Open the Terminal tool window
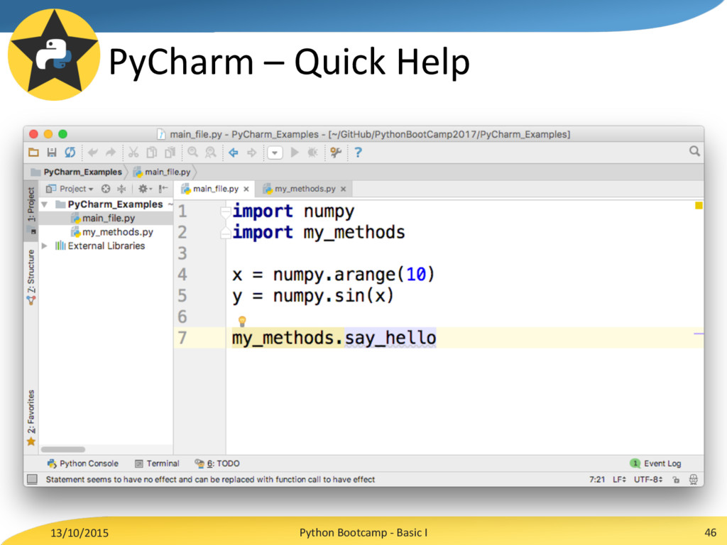727x545 pixels. click(x=157, y=463)
